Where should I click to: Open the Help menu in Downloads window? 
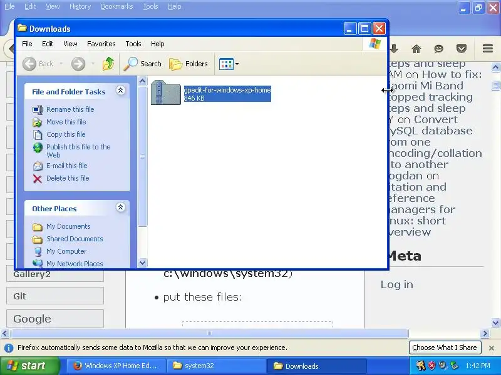pyautogui.click(x=158, y=44)
